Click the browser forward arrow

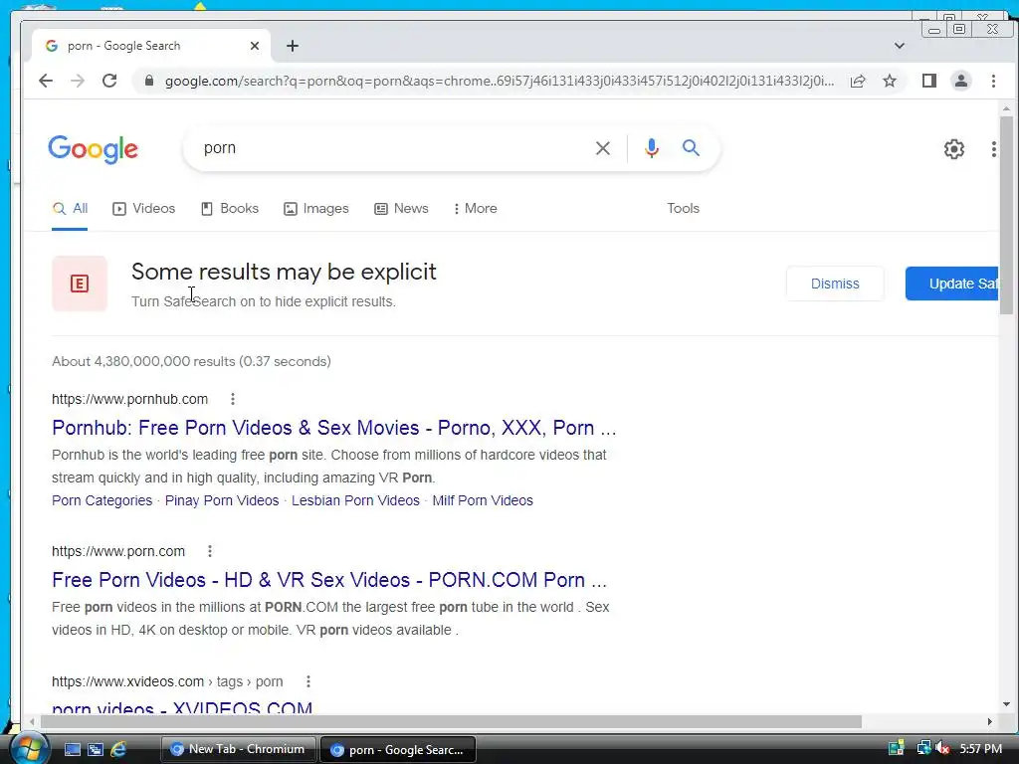click(x=78, y=81)
